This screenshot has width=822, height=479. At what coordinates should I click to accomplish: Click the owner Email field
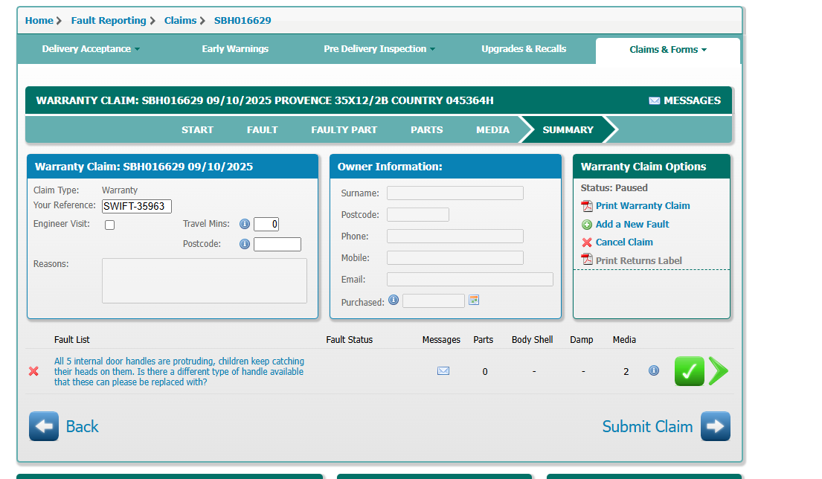(x=470, y=280)
